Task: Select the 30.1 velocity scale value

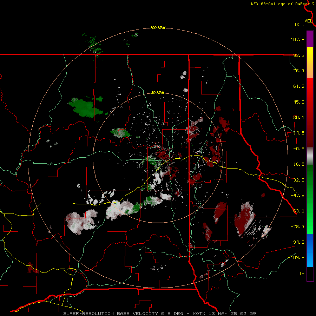Action: 299,118
